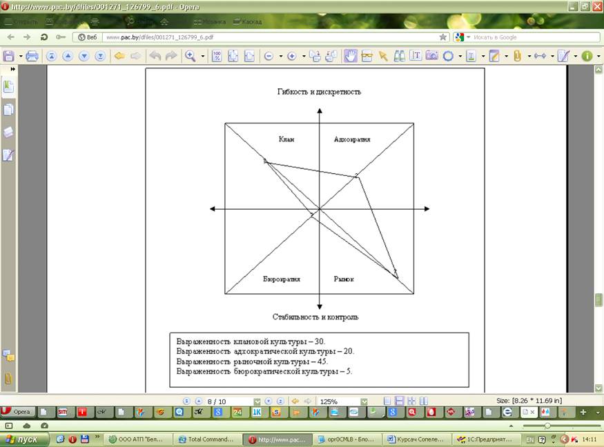
Task: Click the zoom out minus icon
Action: 269,57
